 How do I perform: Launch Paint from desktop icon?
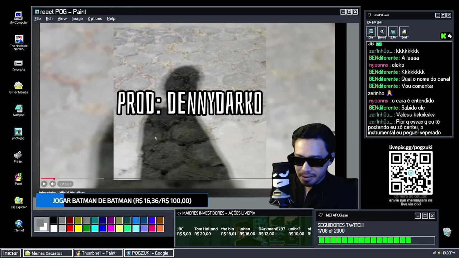(x=18, y=179)
